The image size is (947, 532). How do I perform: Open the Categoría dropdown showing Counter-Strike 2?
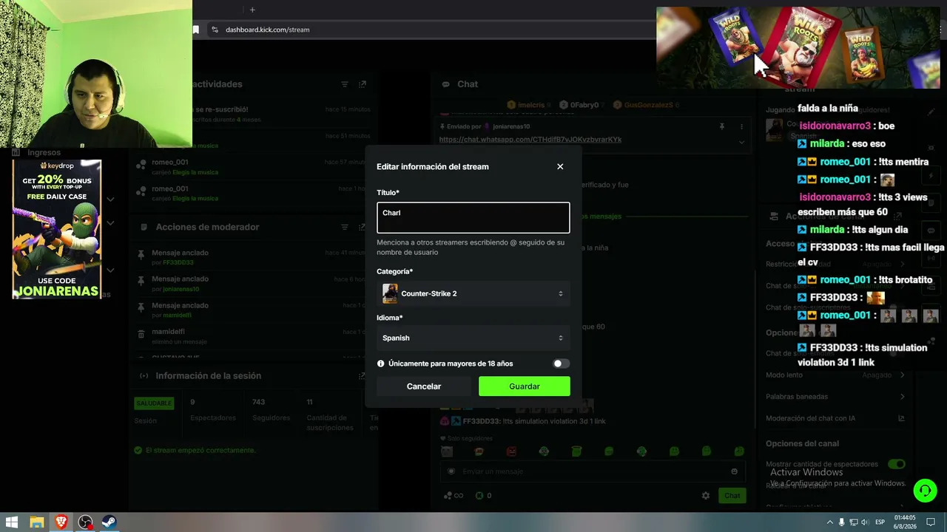[x=473, y=293]
